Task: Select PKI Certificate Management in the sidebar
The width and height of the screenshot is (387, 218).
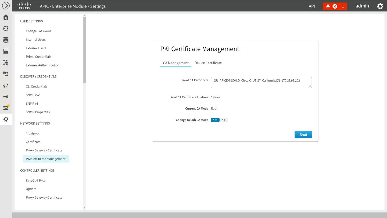Action: [46, 159]
